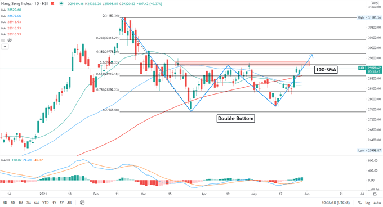Select the Double Bottom text label
This screenshot has height=207, width=383.
point(235,119)
